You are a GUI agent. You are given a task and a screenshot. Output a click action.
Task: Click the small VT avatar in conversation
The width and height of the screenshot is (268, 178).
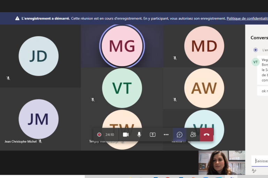click(x=255, y=62)
